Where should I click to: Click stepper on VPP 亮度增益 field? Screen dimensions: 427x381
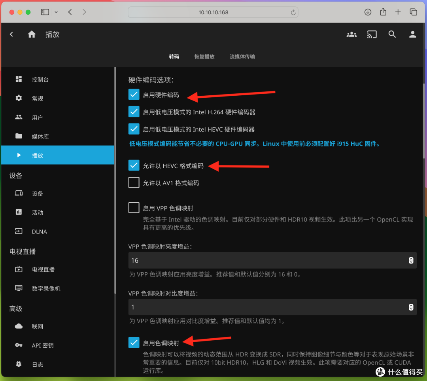click(x=411, y=260)
